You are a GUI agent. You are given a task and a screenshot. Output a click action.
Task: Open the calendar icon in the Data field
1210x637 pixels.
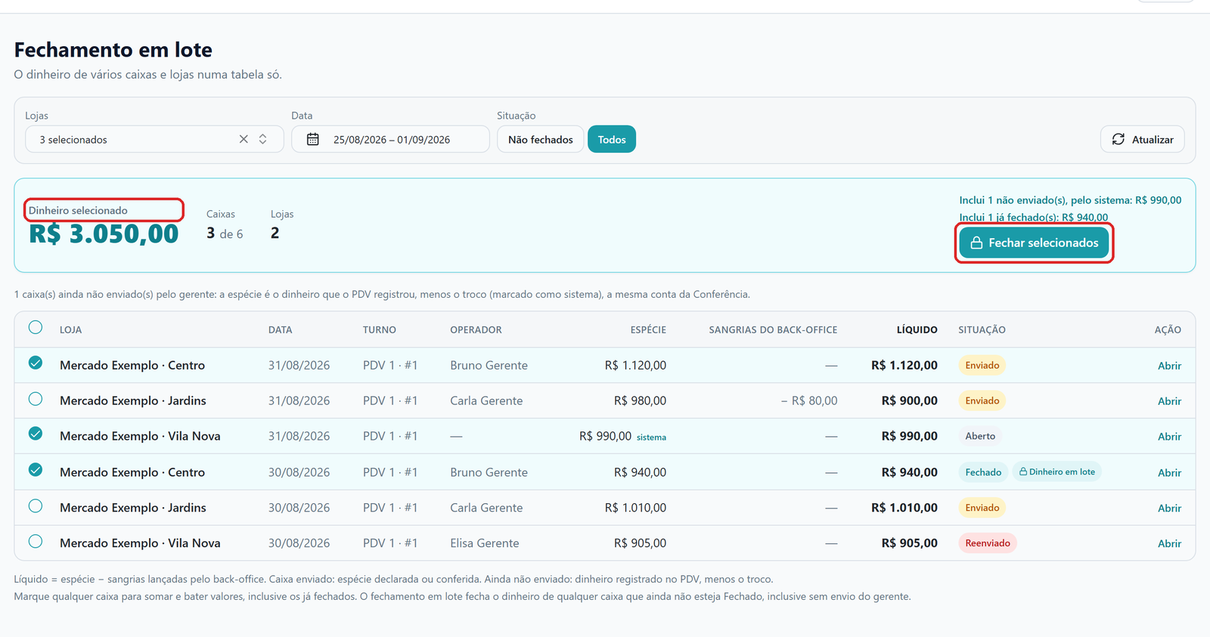pyautogui.click(x=312, y=139)
